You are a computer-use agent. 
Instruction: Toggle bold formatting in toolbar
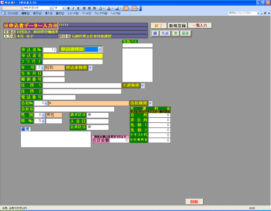(x=68, y=8)
